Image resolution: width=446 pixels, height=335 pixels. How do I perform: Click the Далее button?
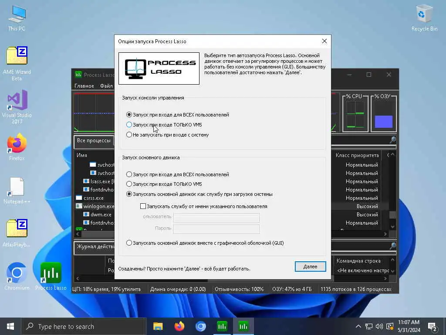[310, 267]
